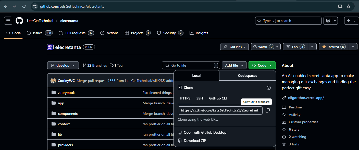Click the Watch button
Image resolution: width=359 pixels, height=150 pixels.
point(263,47)
